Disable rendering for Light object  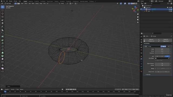(171, 11)
